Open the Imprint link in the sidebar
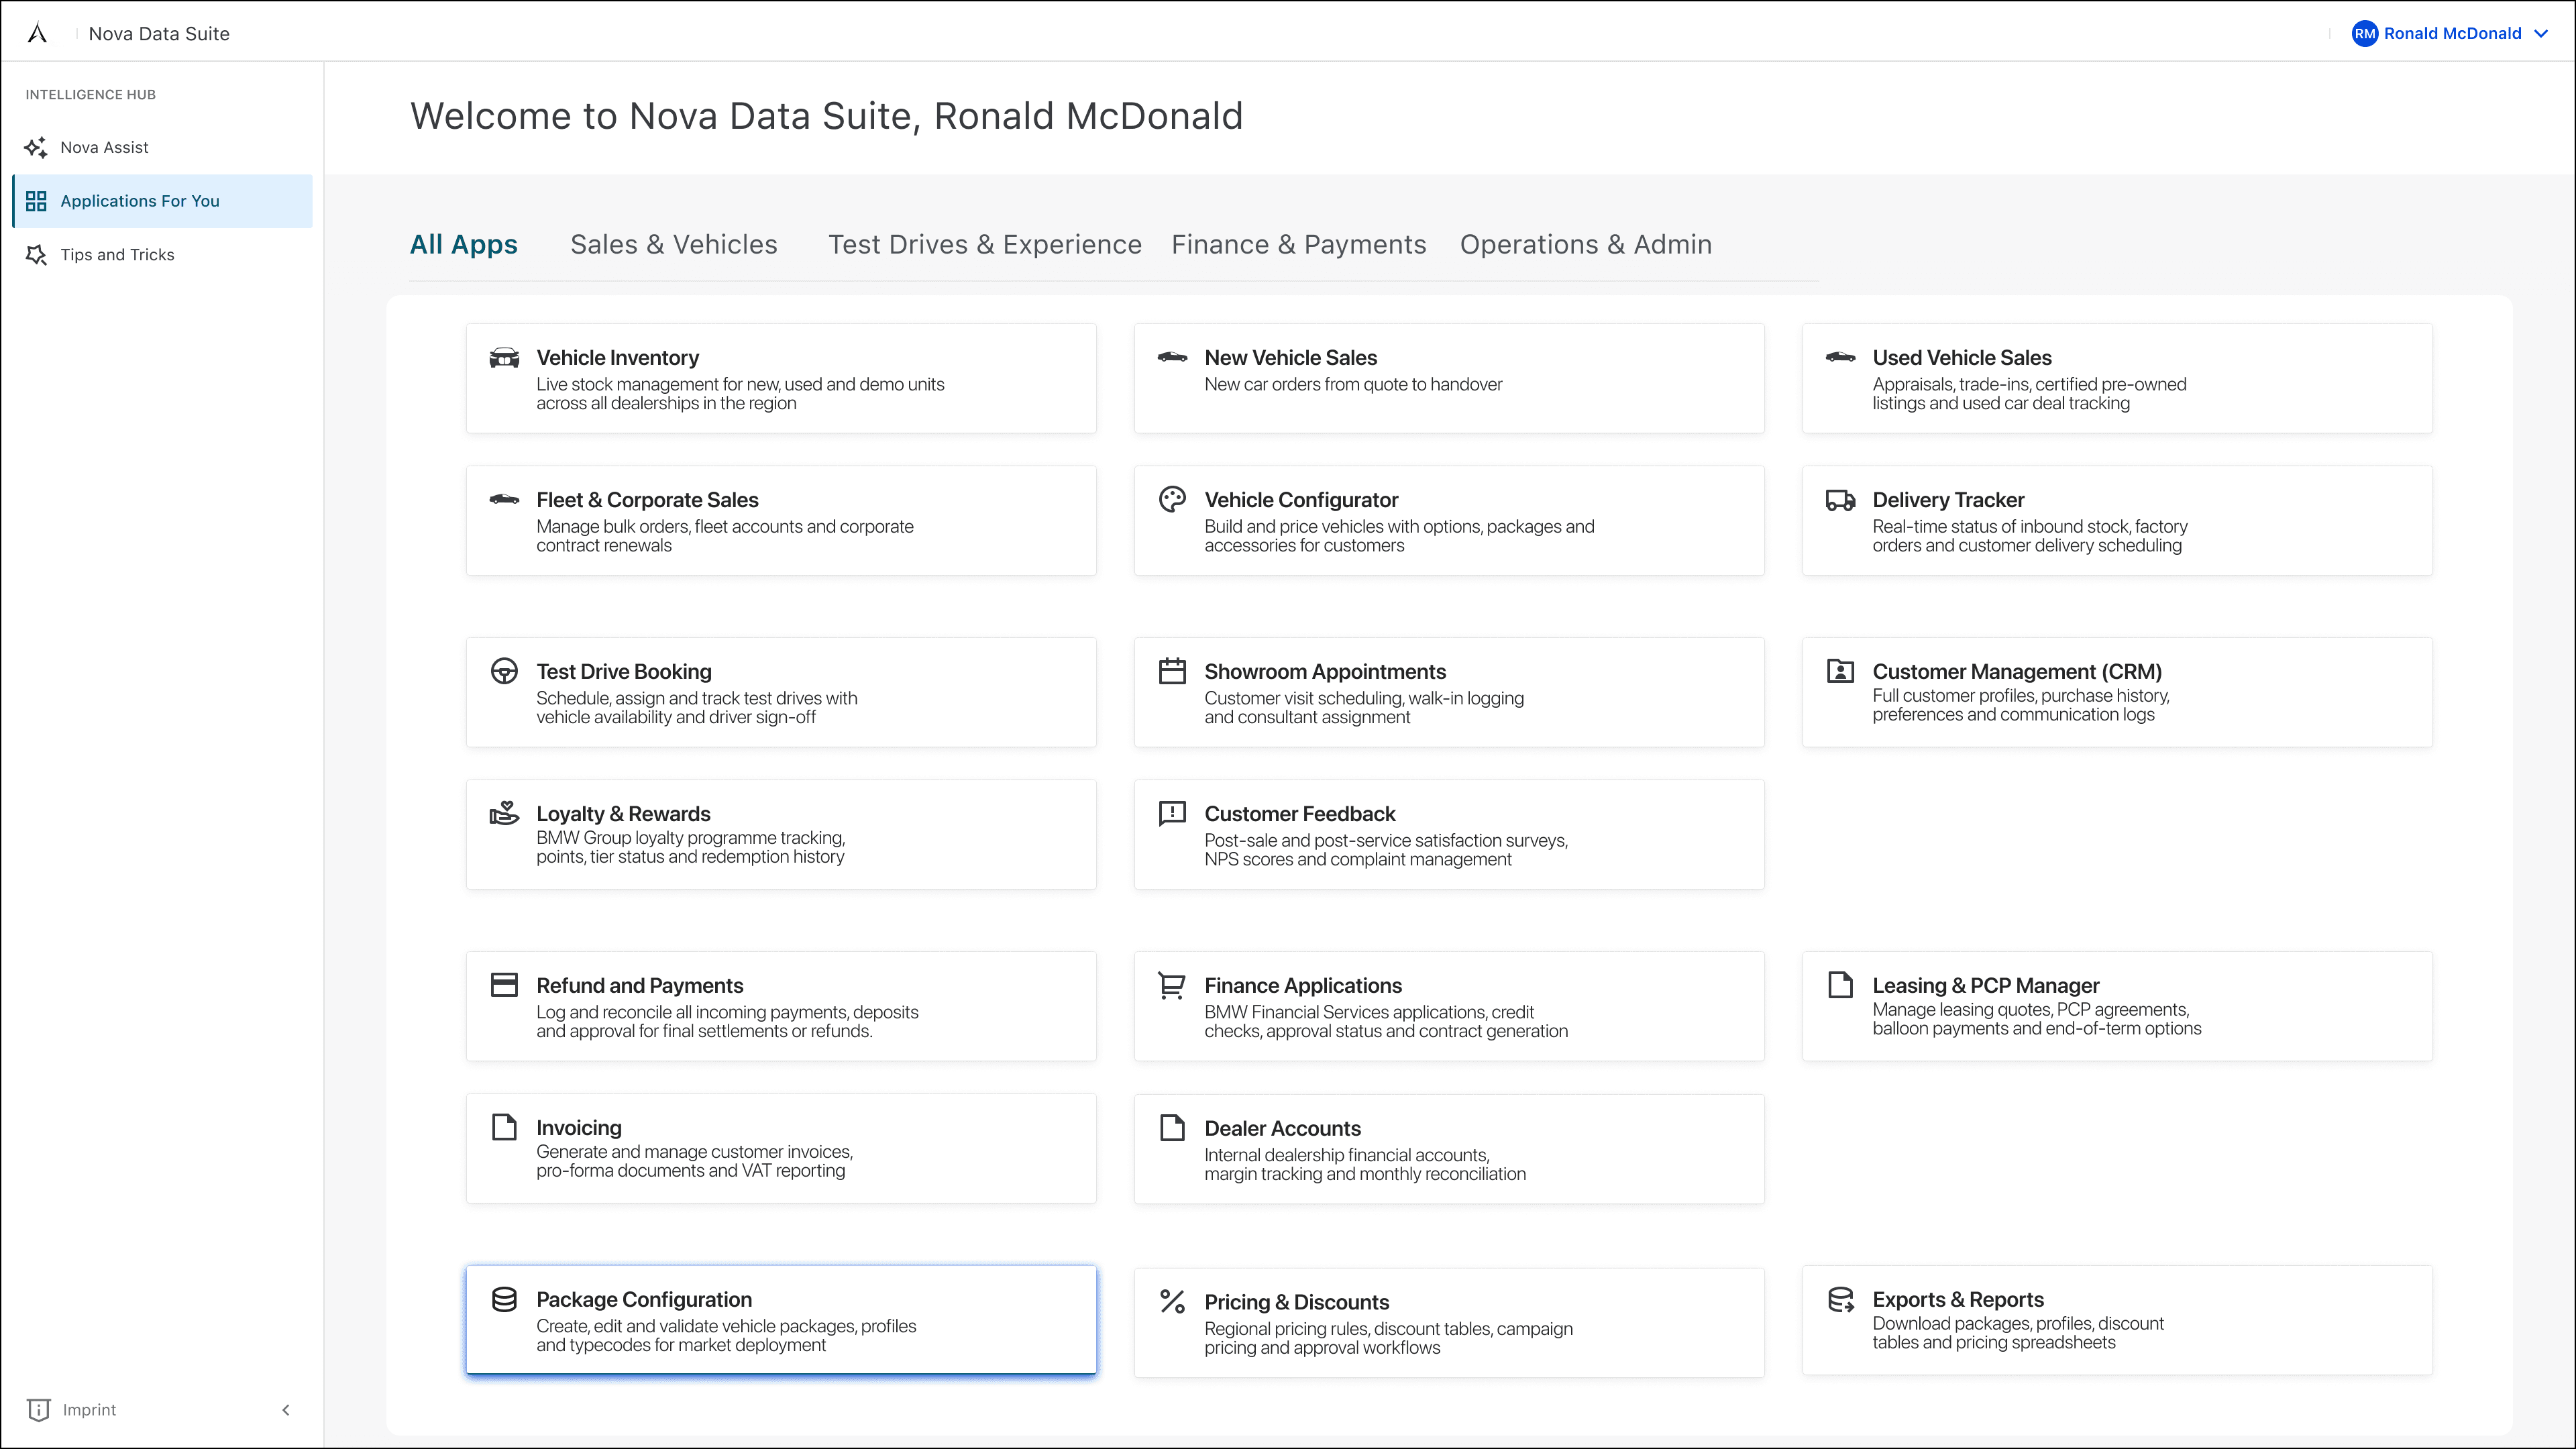 point(88,1410)
